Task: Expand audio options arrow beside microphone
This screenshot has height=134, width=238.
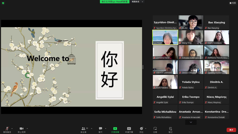Action: click(x=12, y=128)
